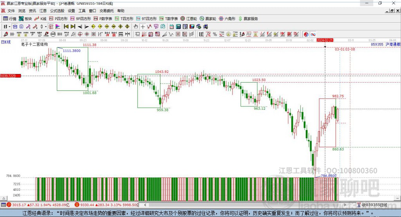This screenshot has width=401, height=217.
Task: Click the 2024-02-21 date marker
Action: [325, 40]
